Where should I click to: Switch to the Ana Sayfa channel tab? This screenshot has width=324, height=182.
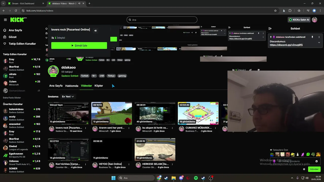56,86
